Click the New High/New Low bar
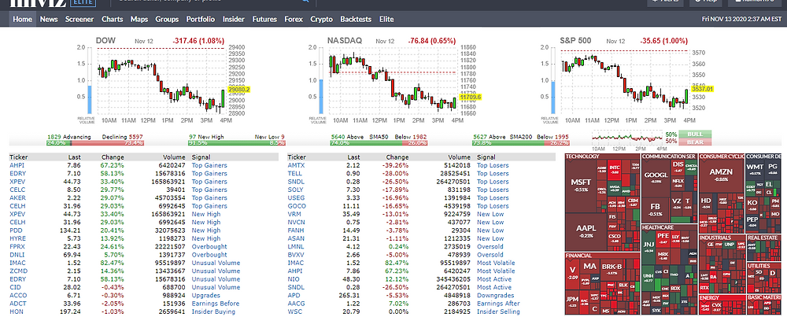The width and height of the screenshot is (787, 317). [x=236, y=142]
